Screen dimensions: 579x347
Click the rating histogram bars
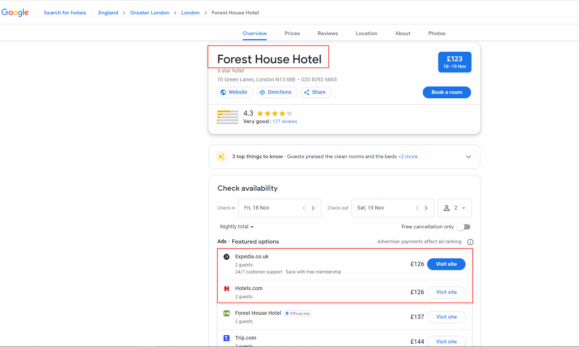click(x=228, y=117)
